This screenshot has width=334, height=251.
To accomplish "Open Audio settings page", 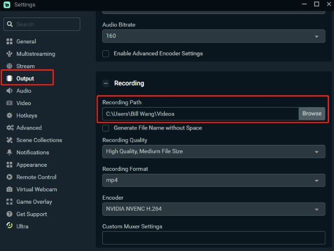I will pos(23,91).
